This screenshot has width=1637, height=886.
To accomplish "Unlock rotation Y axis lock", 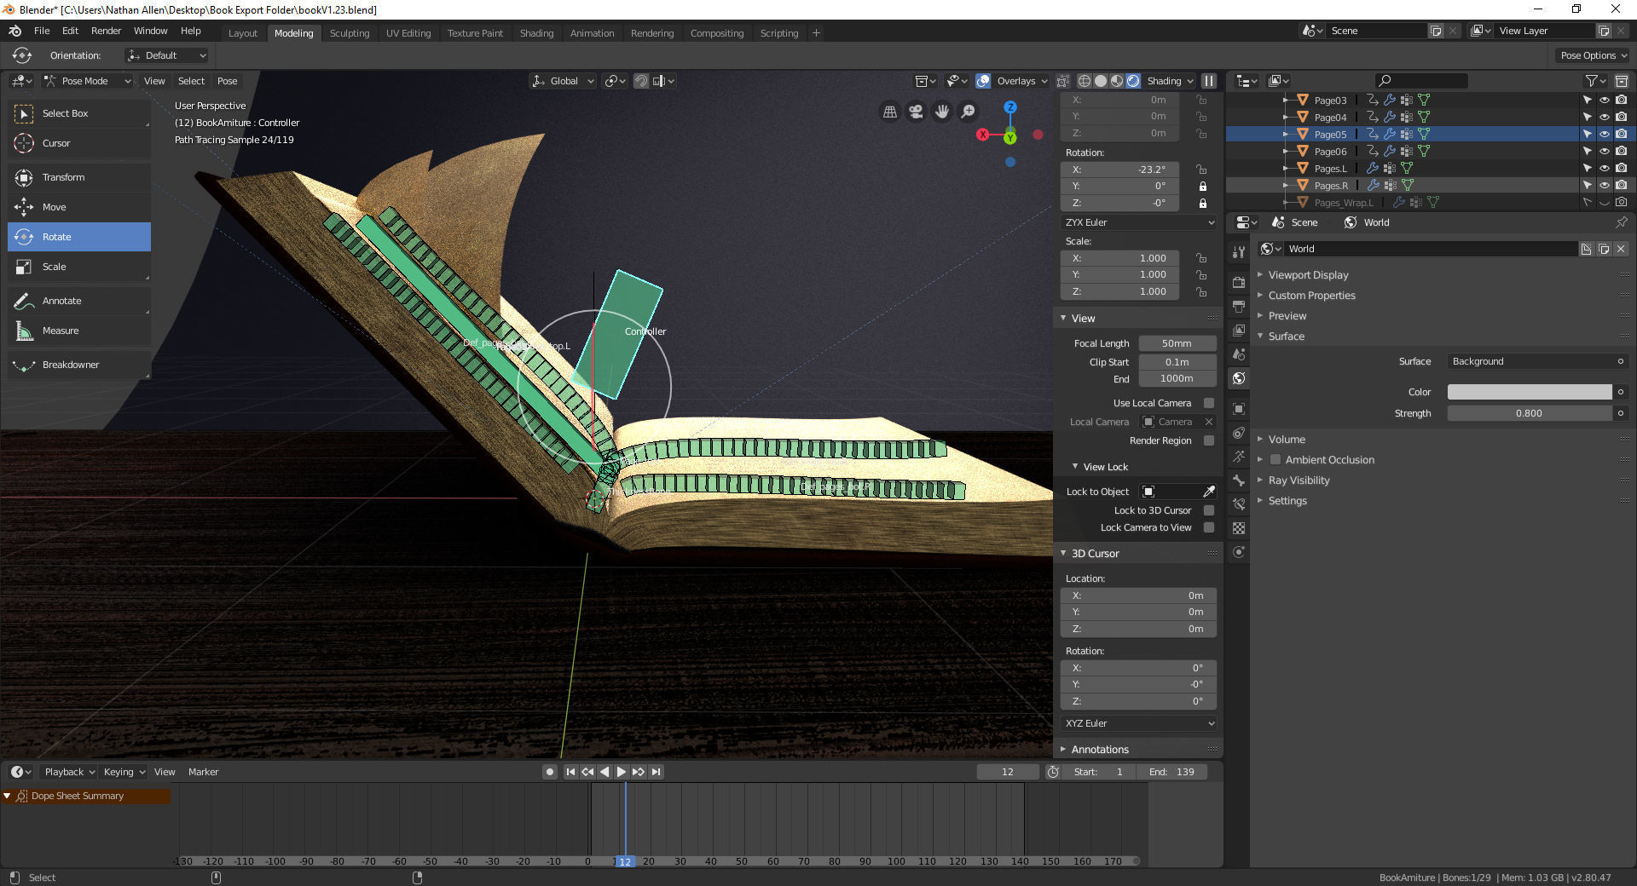I will pos(1202,186).
